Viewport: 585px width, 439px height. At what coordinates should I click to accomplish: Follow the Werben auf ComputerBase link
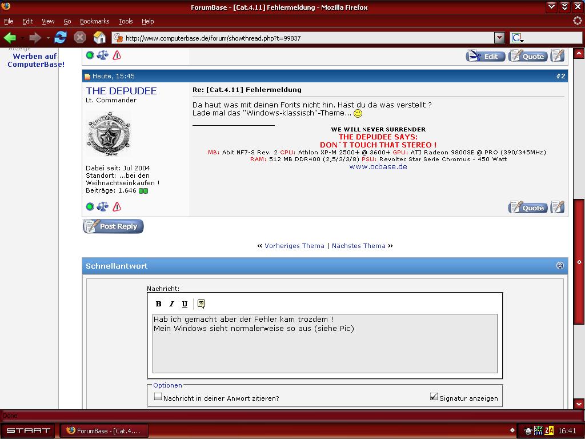click(36, 60)
